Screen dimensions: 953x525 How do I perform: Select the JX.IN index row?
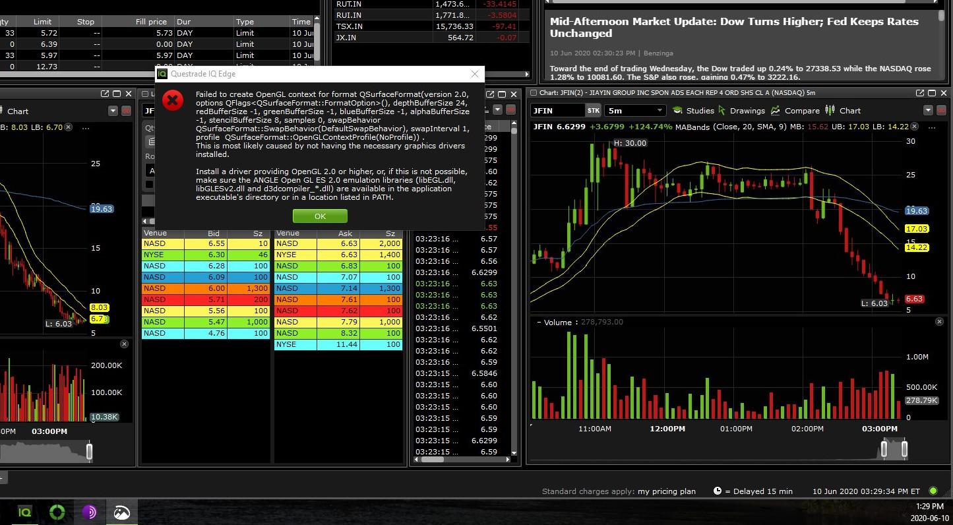click(431, 38)
